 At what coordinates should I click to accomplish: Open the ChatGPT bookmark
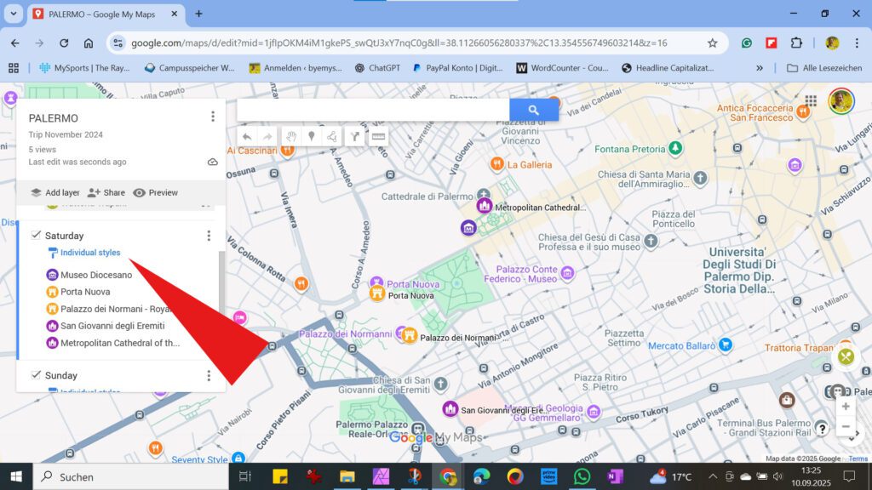382,68
